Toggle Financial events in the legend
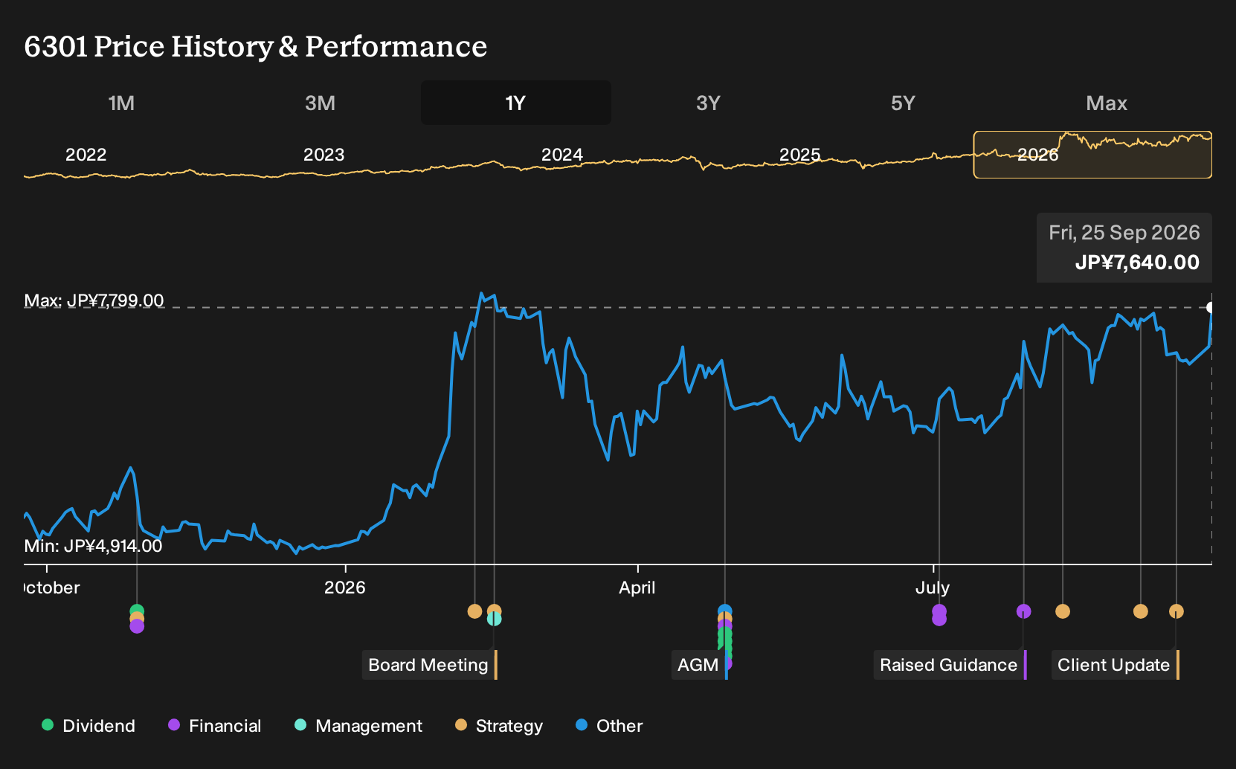The image size is (1236, 769). point(215,726)
